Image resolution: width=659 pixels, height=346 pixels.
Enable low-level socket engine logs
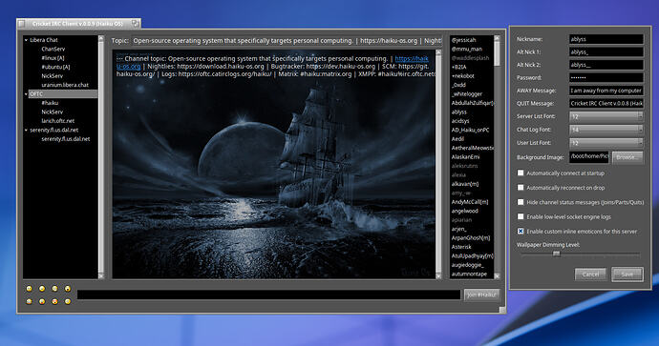tap(521, 216)
